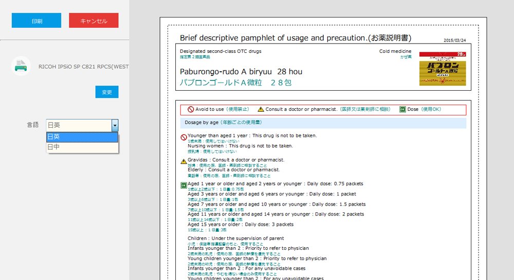Click the pamphlet title Brief descriptive pamphlet
The height and width of the screenshot is (280, 514).
click(x=296, y=38)
